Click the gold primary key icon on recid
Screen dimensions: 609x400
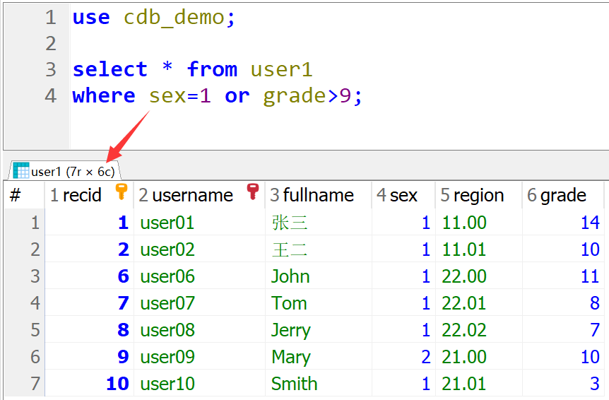point(121,192)
